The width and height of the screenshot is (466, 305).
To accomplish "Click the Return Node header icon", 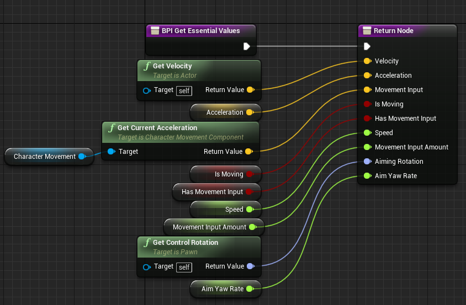I will click(367, 31).
